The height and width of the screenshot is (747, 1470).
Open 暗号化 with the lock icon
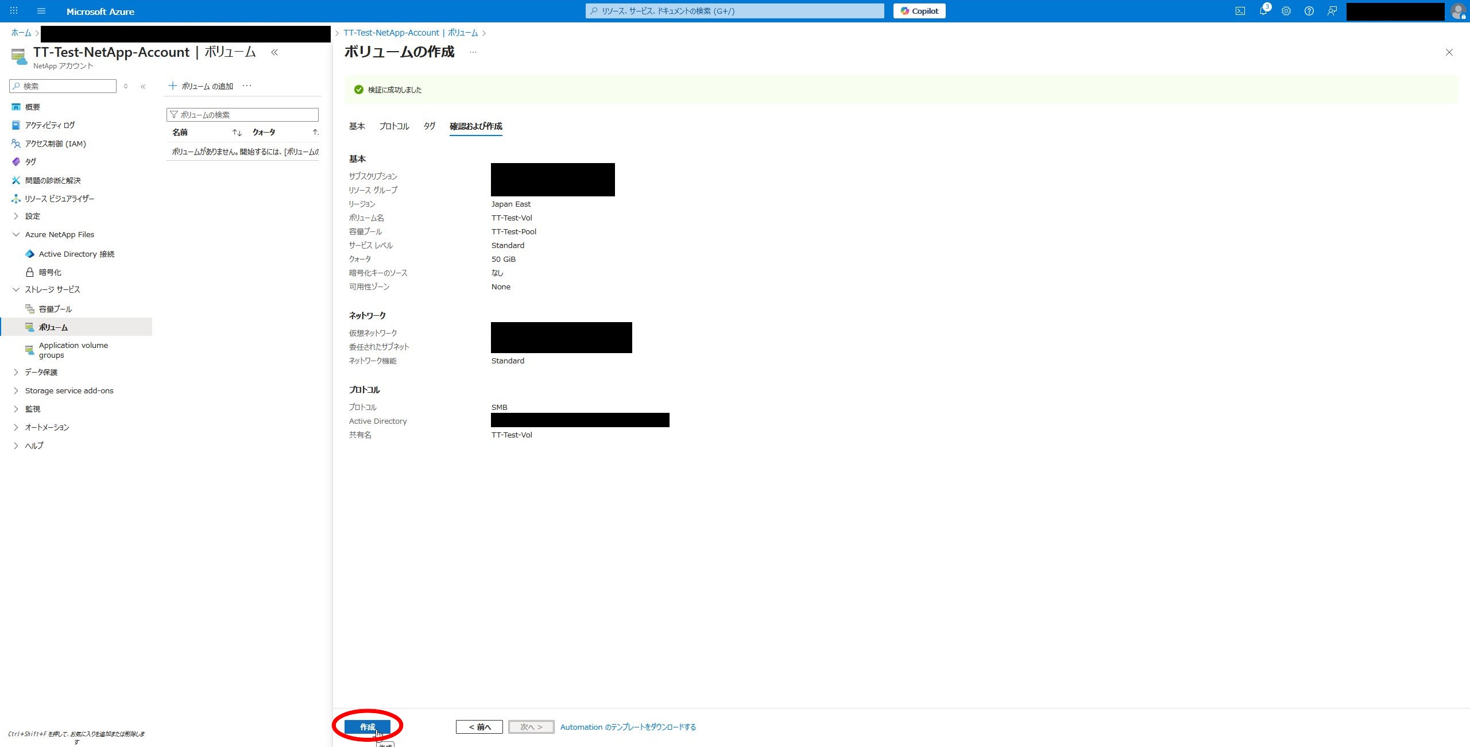pos(49,272)
